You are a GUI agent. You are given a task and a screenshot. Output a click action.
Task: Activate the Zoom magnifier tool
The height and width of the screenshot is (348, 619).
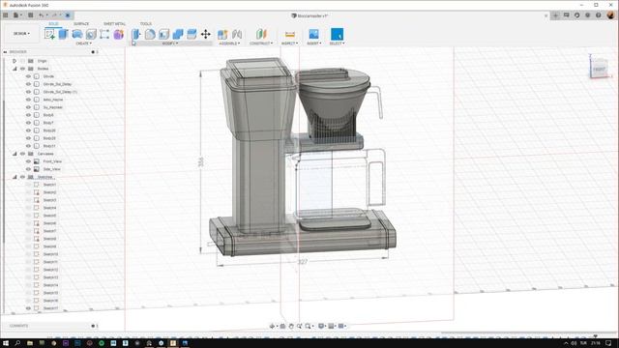tap(299, 326)
